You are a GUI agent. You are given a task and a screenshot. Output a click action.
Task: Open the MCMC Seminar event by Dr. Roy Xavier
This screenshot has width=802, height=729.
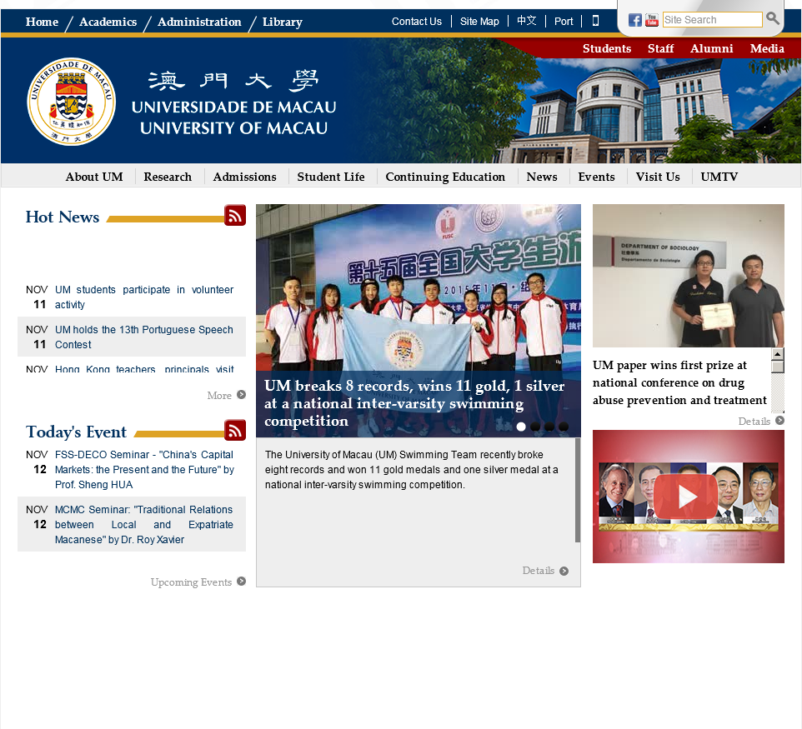(143, 525)
